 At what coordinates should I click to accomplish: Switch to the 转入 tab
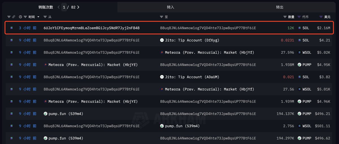(170, 7)
